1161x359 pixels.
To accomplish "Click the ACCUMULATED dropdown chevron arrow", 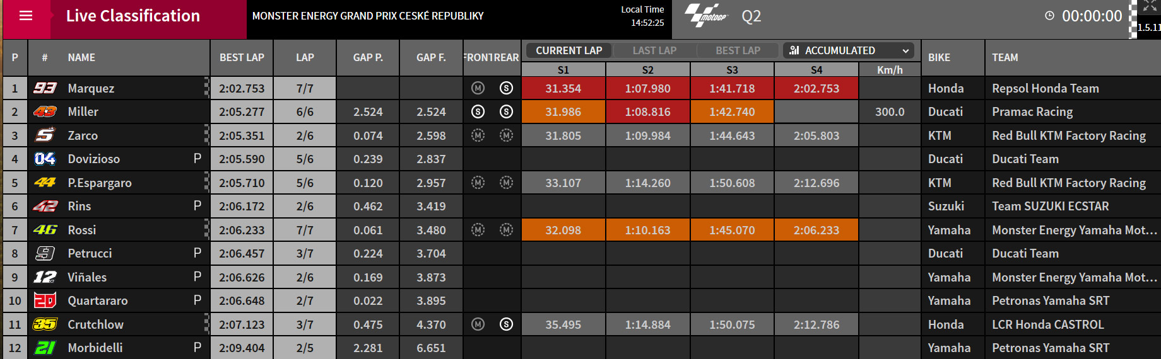I will (905, 51).
